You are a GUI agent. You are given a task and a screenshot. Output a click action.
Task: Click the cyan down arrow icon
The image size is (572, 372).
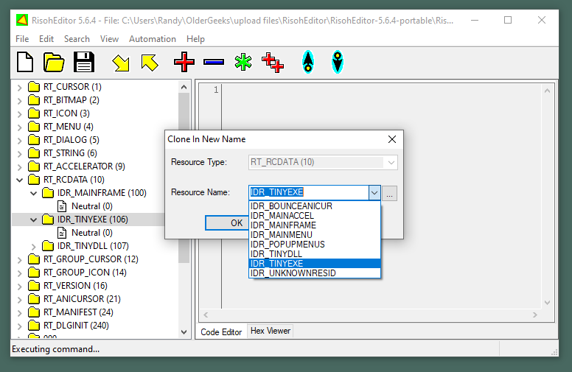[x=338, y=62]
